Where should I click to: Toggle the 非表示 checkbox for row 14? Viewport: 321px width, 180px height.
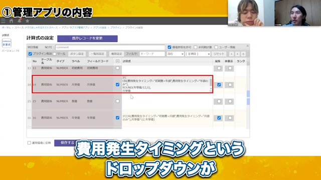[230, 84]
